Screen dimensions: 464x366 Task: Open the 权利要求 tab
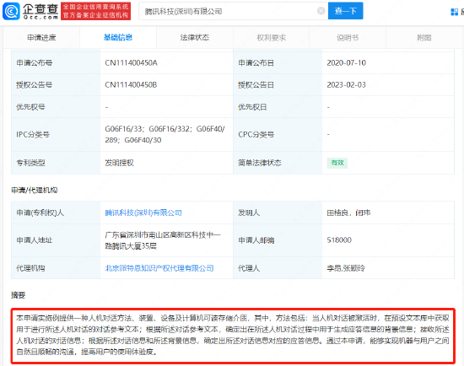(272, 38)
